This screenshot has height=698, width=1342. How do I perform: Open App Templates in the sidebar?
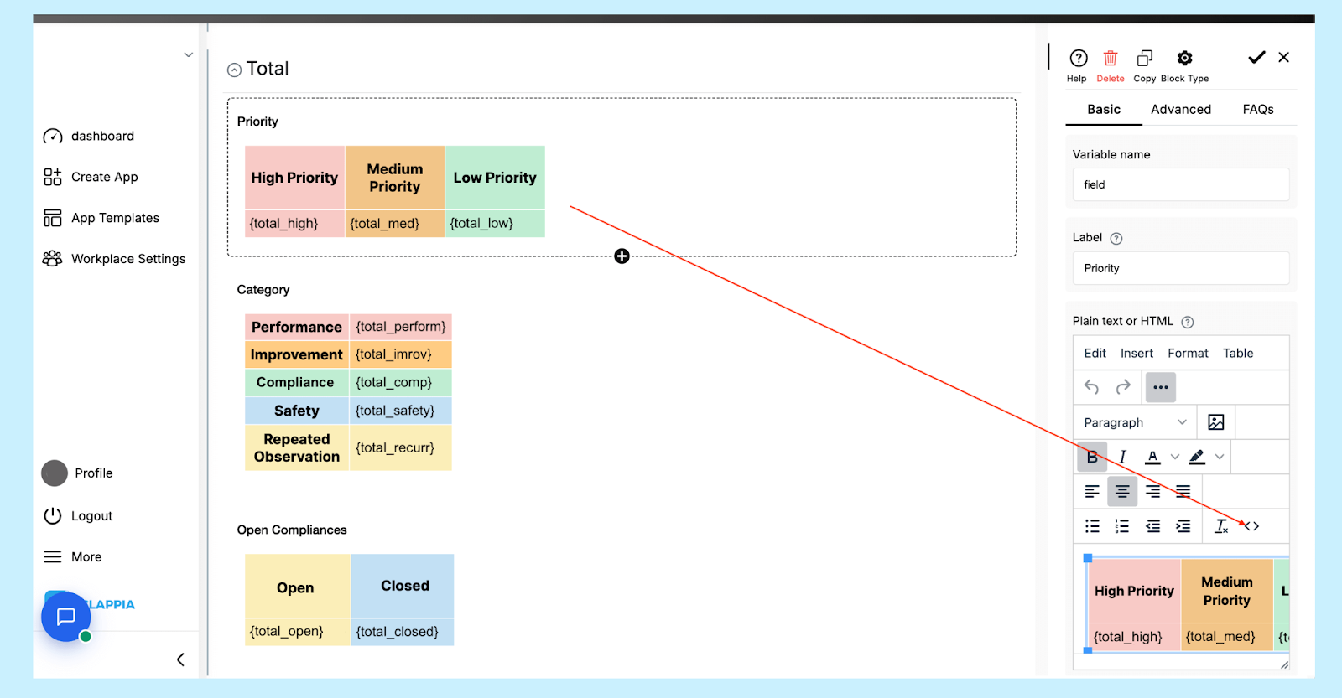[101, 218]
